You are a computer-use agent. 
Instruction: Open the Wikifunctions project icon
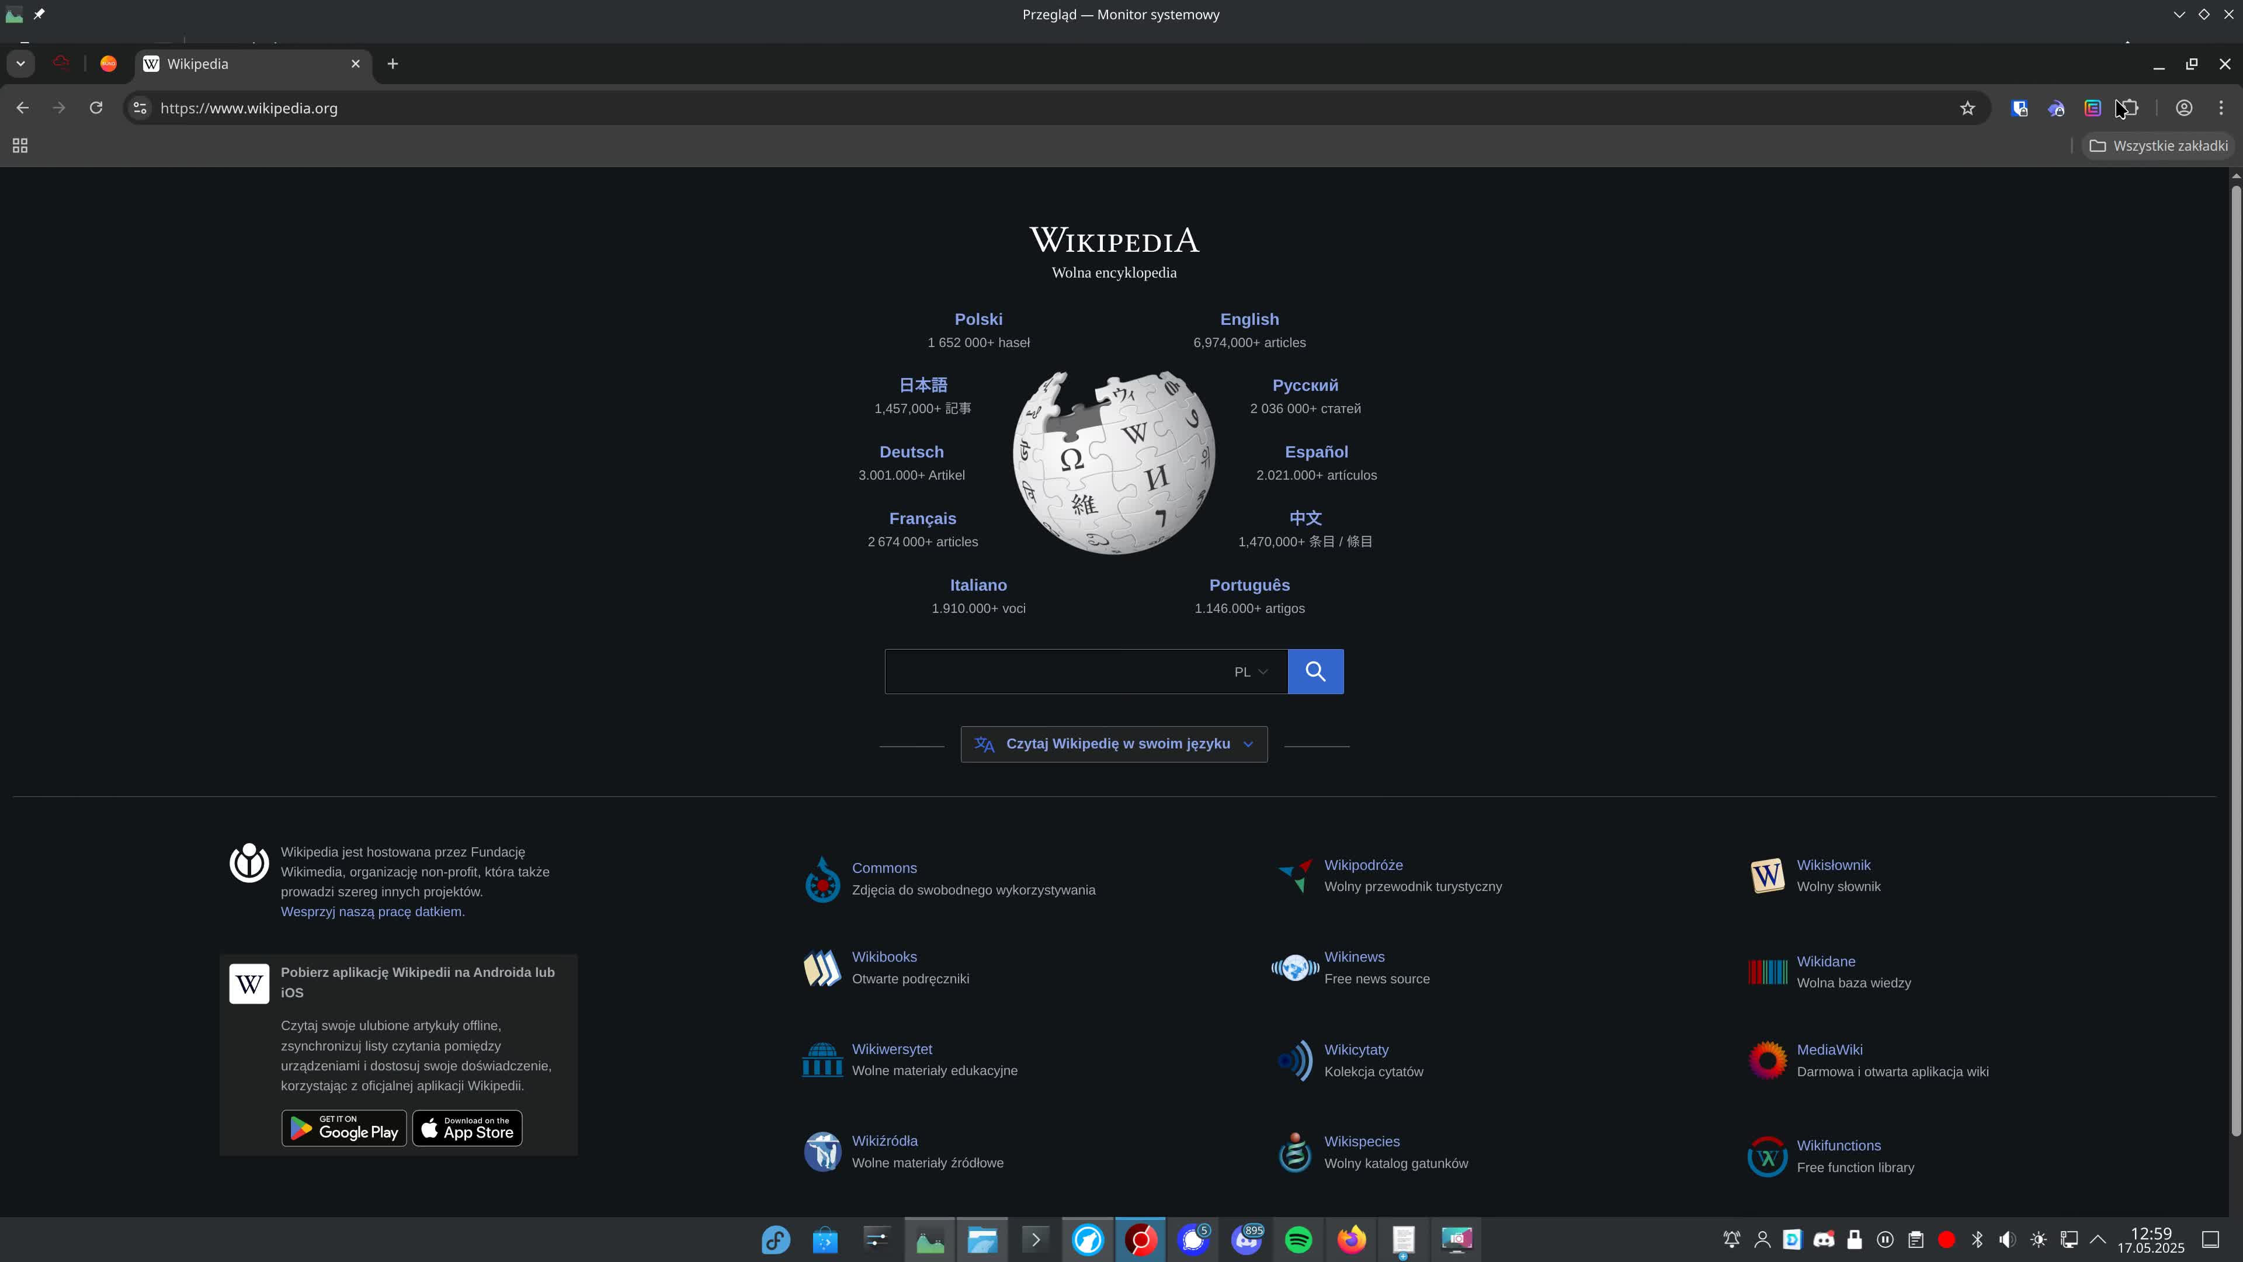1767,1157
